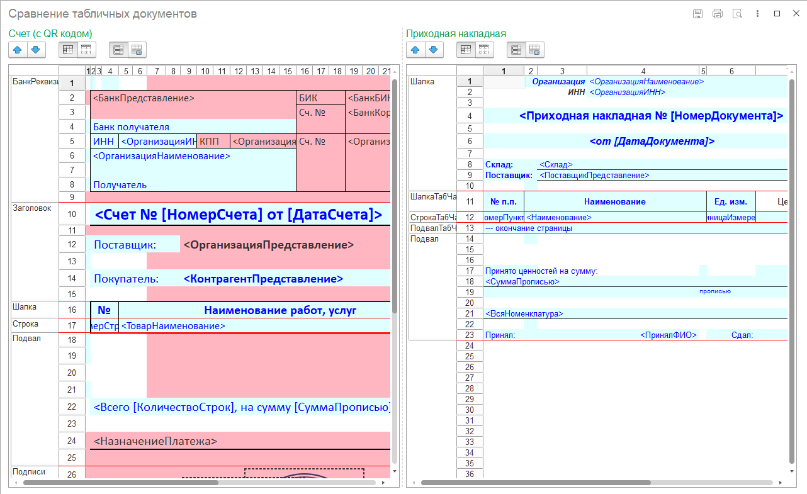The height and width of the screenshot is (494, 807).
Task: Go to next difference in Счет pane
Action: tap(35, 50)
